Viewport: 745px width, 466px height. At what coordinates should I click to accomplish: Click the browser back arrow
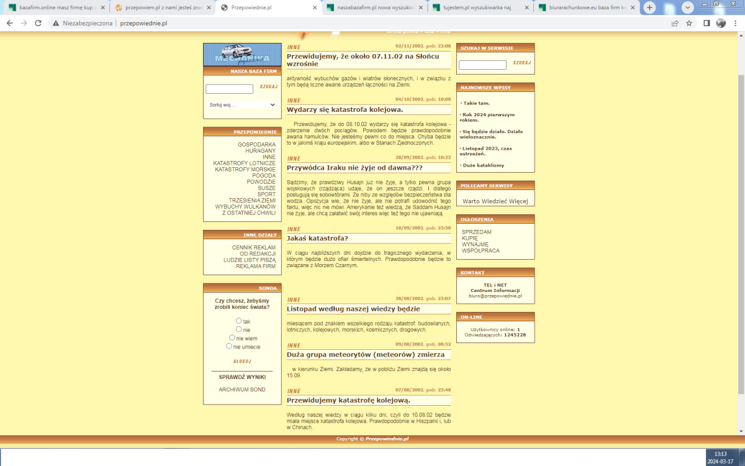click(9, 23)
